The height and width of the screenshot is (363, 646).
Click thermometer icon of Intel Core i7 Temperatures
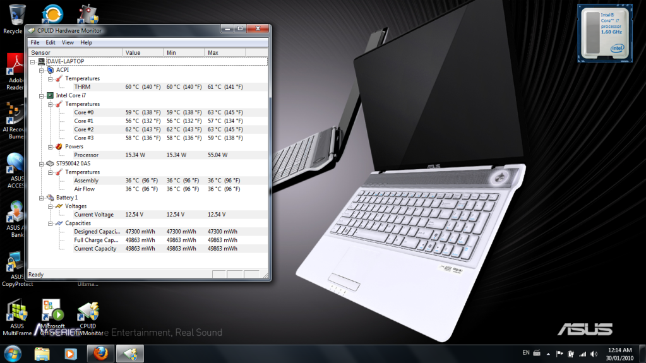(x=59, y=104)
